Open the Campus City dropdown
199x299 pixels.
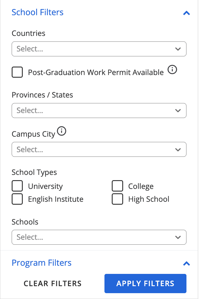(x=99, y=149)
